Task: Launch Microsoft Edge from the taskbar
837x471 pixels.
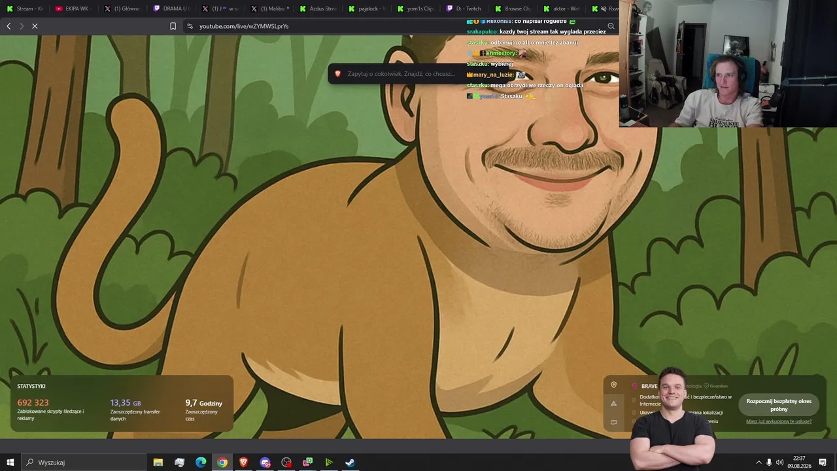Action: pyautogui.click(x=201, y=462)
